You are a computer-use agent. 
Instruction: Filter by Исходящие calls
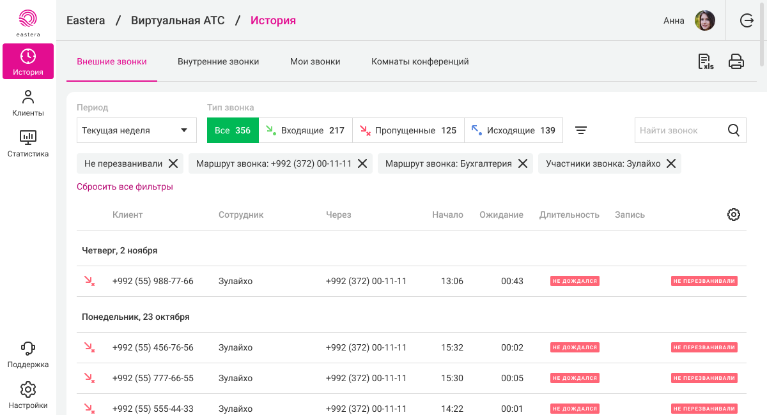click(x=513, y=130)
